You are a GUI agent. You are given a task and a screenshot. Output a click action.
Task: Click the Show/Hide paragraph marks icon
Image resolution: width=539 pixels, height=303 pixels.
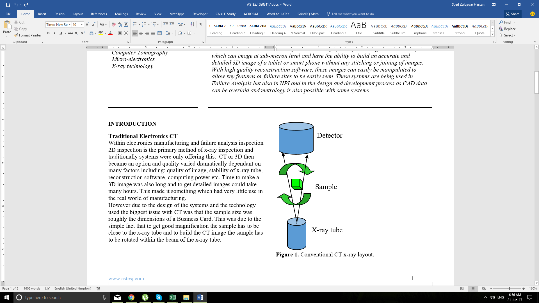point(201,24)
